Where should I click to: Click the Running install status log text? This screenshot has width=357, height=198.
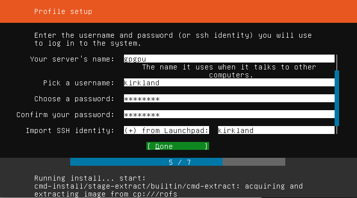[x=168, y=186]
